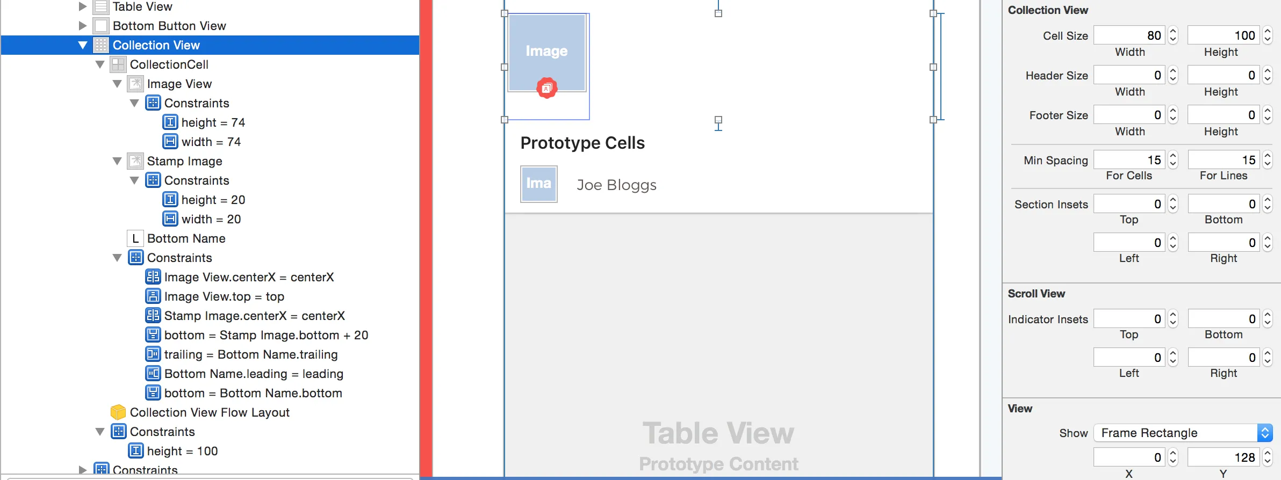Collapse the Collection View tree node
The width and height of the screenshot is (1281, 480).
point(83,45)
